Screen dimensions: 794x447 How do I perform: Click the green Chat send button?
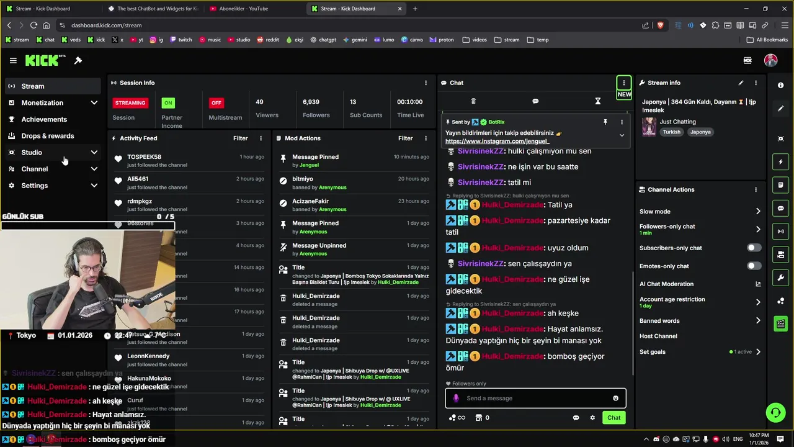pyautogui.click(x=613, y=418)
